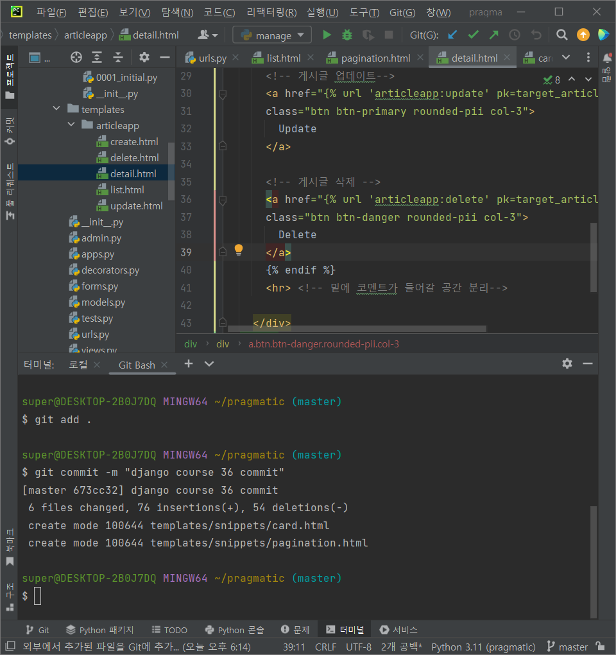Click terminal vertical scrollbar
This screenshot has width=616, height=655.
point(593,561)
